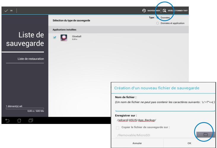Click Sélection du type de sauvegarde text
The width and height of the screenshot is (217, 148).
tap(72, 21)
